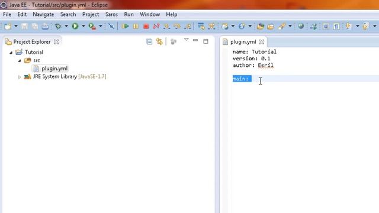Click the Save toolbar icon

pos(24,26)
